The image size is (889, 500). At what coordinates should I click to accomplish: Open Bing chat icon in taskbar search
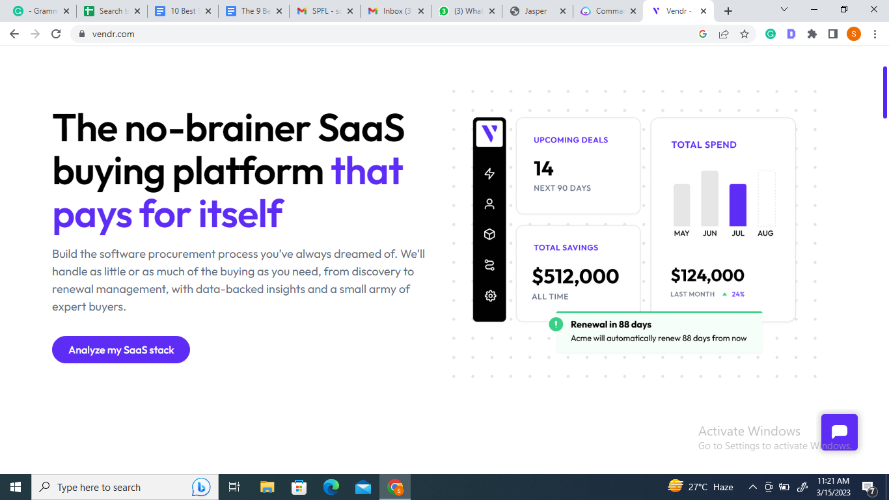point(200,487)
